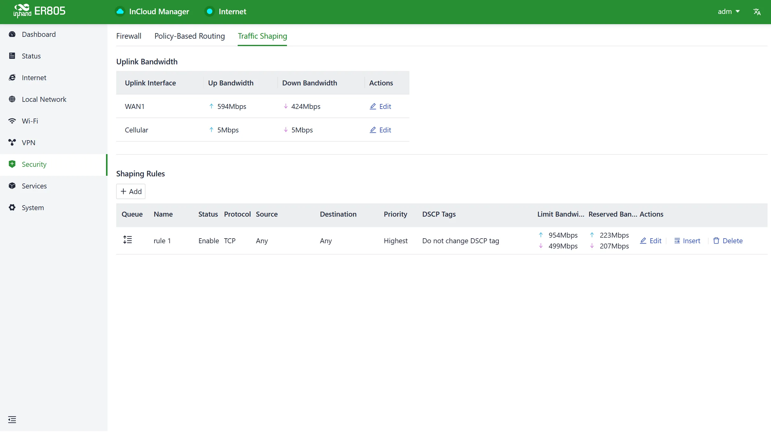The height and width of the screenshot is (432, 771).
Task: Open Status in the sidebar menu
Action: (54, 56)
